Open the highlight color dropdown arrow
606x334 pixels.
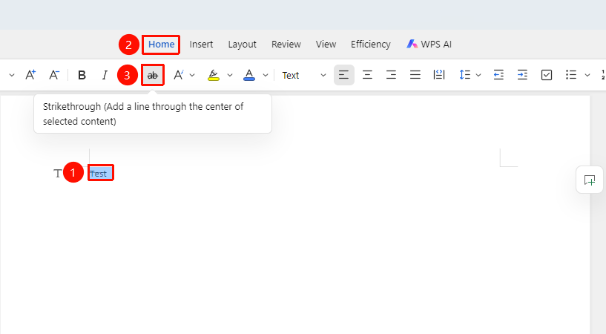point(230,75)
